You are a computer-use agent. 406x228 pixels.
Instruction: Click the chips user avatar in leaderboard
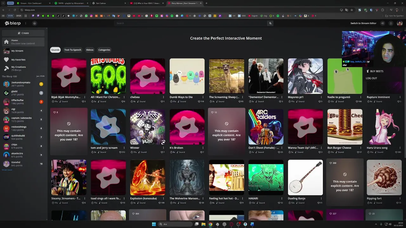coord(6,146)
